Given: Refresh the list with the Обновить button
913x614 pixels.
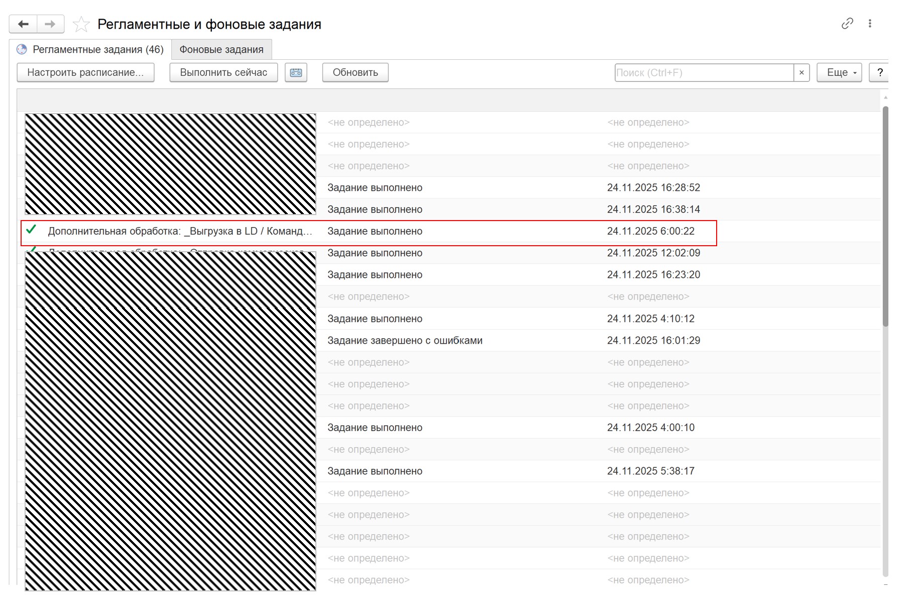Looking at the screenshot, I should [x=355, y=72].
